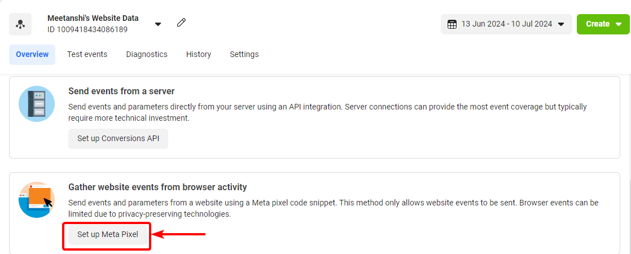This screenshot has width=631, height=254.
Task: Click the browser activity illustration icon
Action: (37, 200)
